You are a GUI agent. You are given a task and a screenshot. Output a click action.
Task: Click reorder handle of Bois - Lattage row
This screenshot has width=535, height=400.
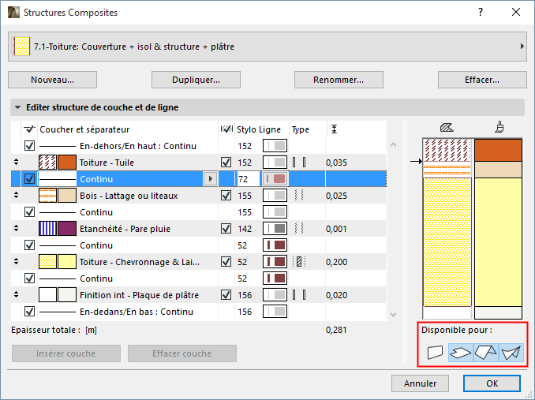pyautogui.click(x=16, y=196)
